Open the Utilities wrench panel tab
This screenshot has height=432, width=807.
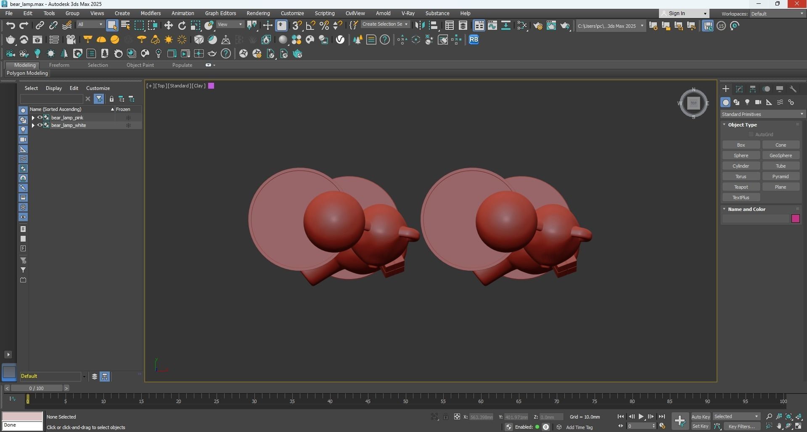[793, 89]
